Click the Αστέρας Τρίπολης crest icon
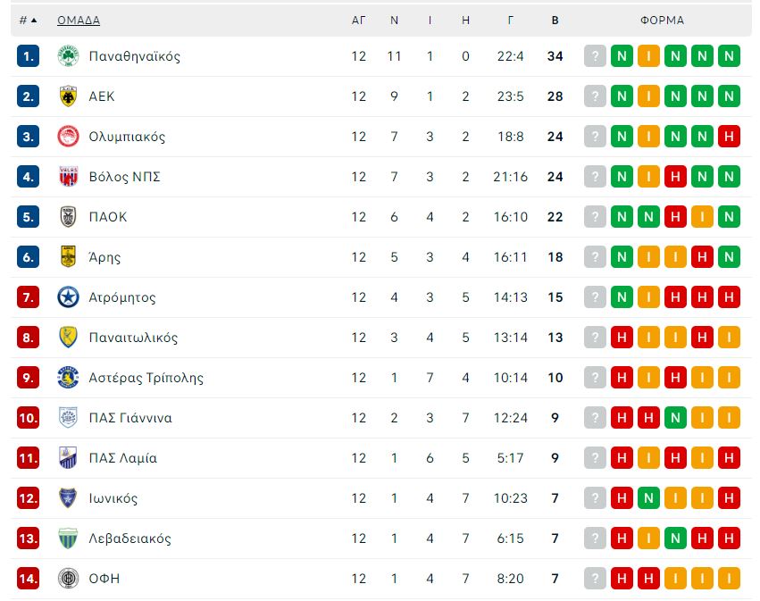This screenshot has width=760, height=601. 69,378
